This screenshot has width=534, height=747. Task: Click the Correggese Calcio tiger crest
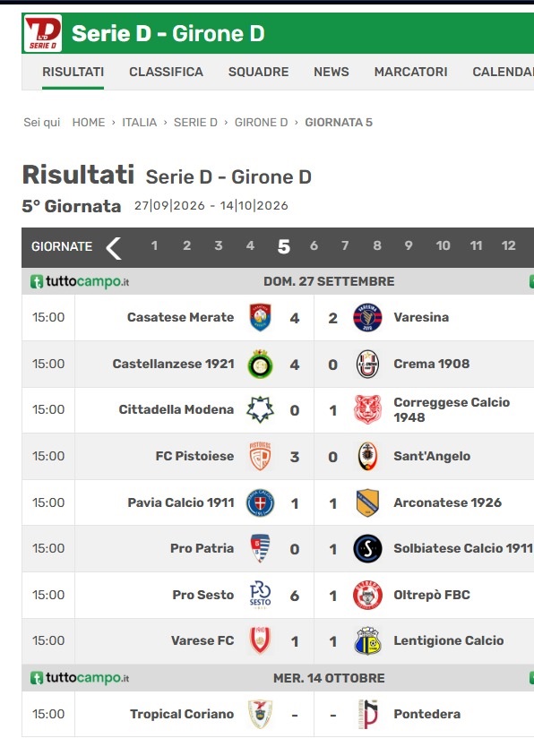click(367, 409)
